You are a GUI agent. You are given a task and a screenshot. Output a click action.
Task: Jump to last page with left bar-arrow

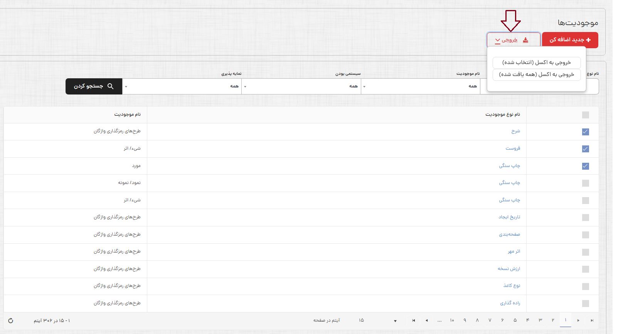pos(414,321)
